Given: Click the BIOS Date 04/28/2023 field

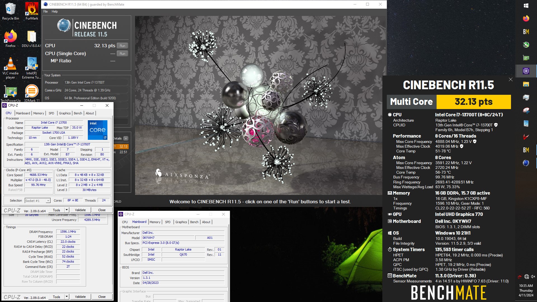Looking at the screenshot, I should [183, 283].
